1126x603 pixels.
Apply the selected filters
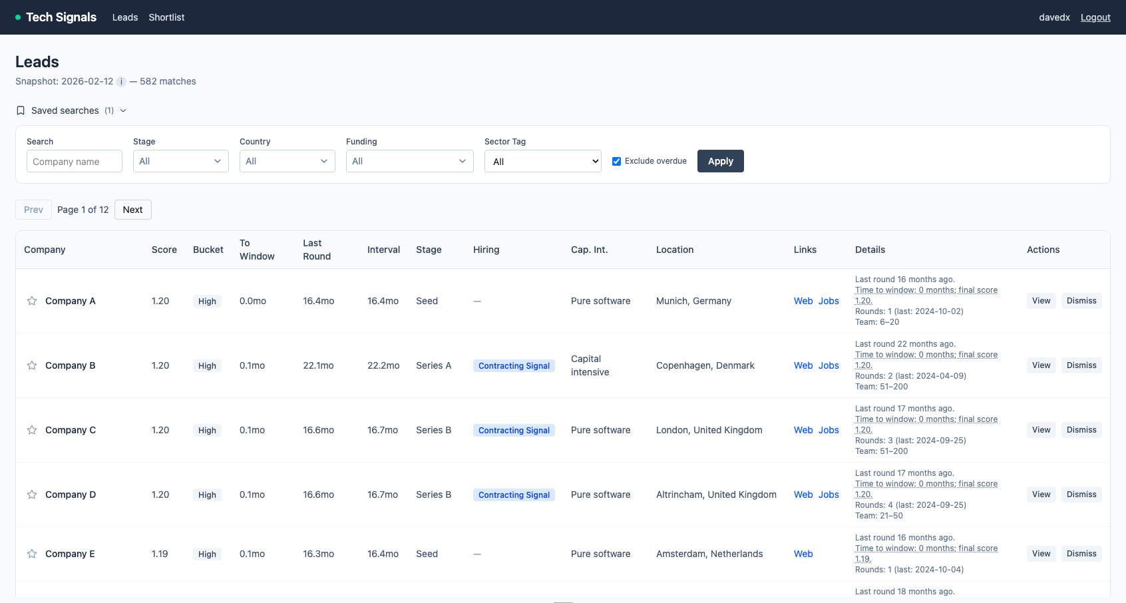pyautogui.click(x=721, y=161)
